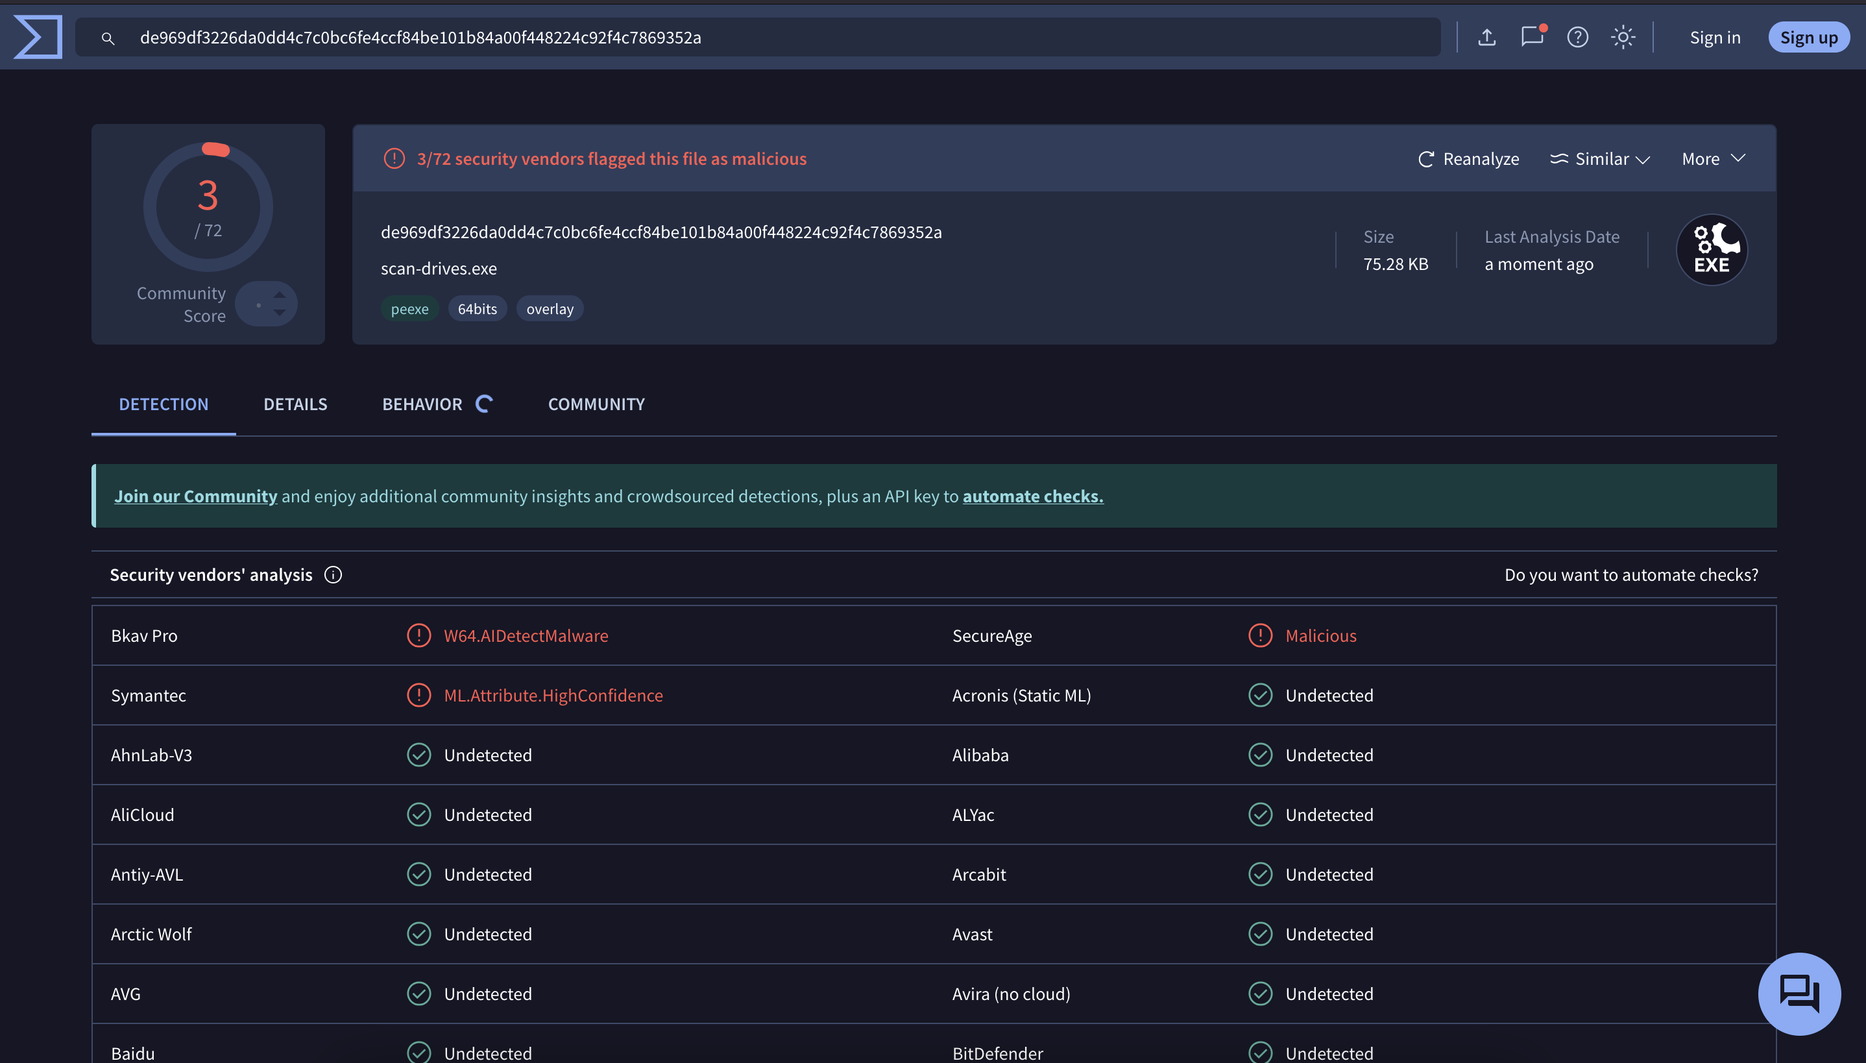Follow the automate checks link

coord(1033,496)
